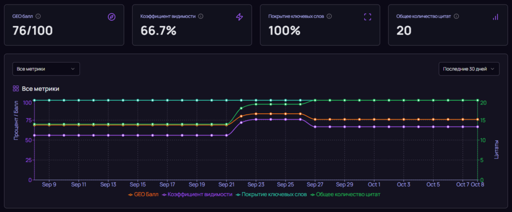
Task: Click the frame brackets icon in keyword coverage card
Action: pos(367,17)
